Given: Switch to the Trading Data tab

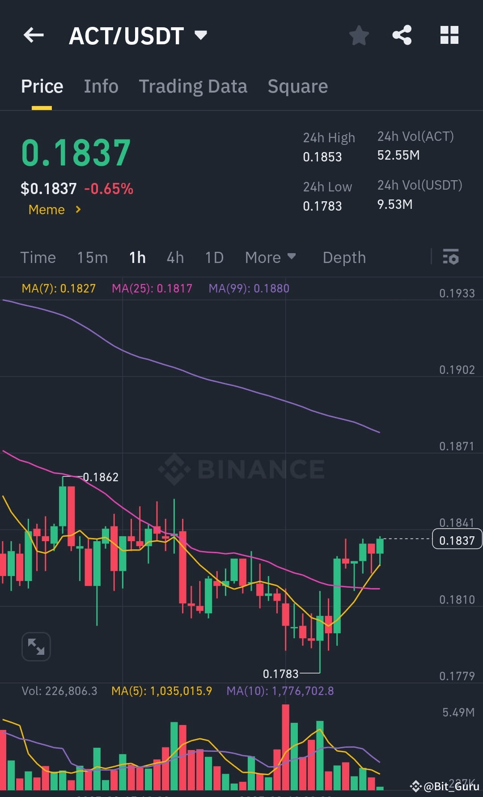Looking at the screenshot, I should point(193,86).
